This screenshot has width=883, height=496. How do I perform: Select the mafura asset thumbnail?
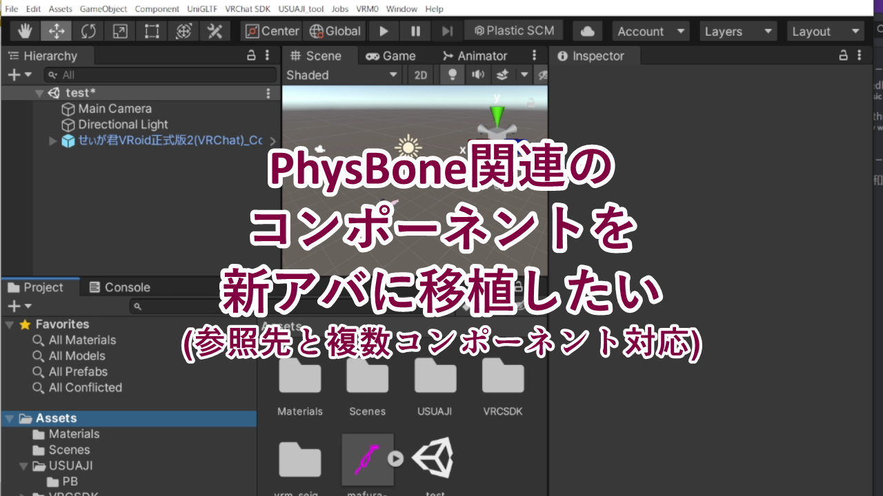click(367, 457)
